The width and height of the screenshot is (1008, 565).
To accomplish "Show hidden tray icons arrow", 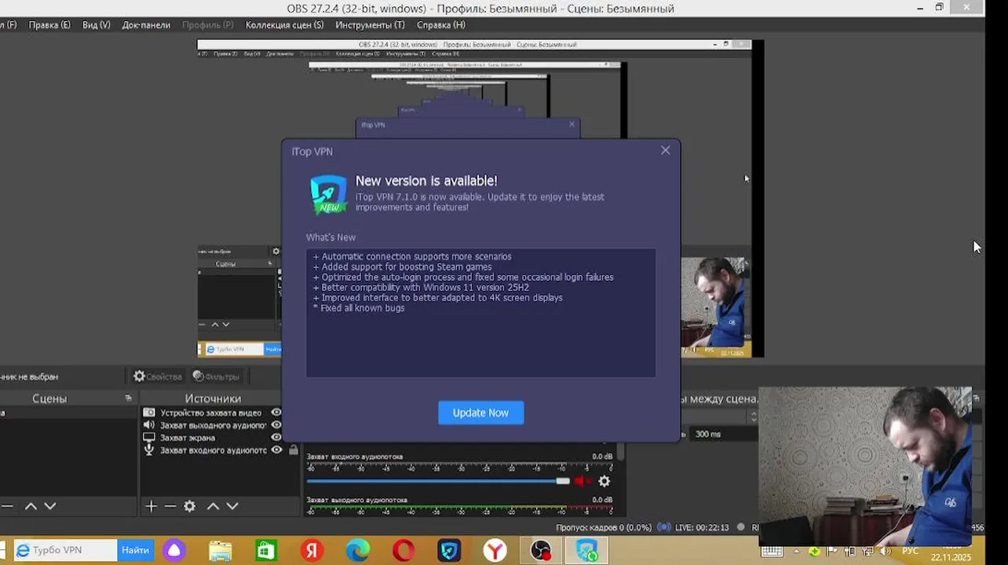I will point(798,551).
